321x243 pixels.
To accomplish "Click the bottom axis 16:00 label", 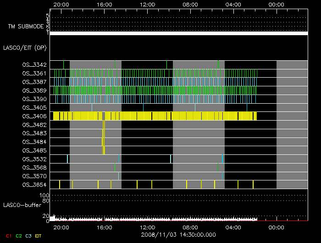I will (x=104, y=227).
